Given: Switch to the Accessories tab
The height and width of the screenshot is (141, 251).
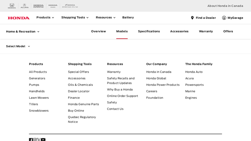Looking at the screenshot, I should pyautogui.click(x=179, y=31).
